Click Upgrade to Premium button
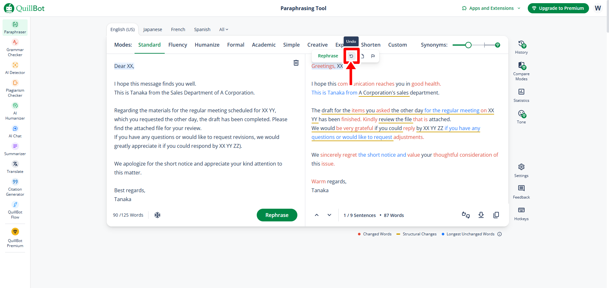 558,8
